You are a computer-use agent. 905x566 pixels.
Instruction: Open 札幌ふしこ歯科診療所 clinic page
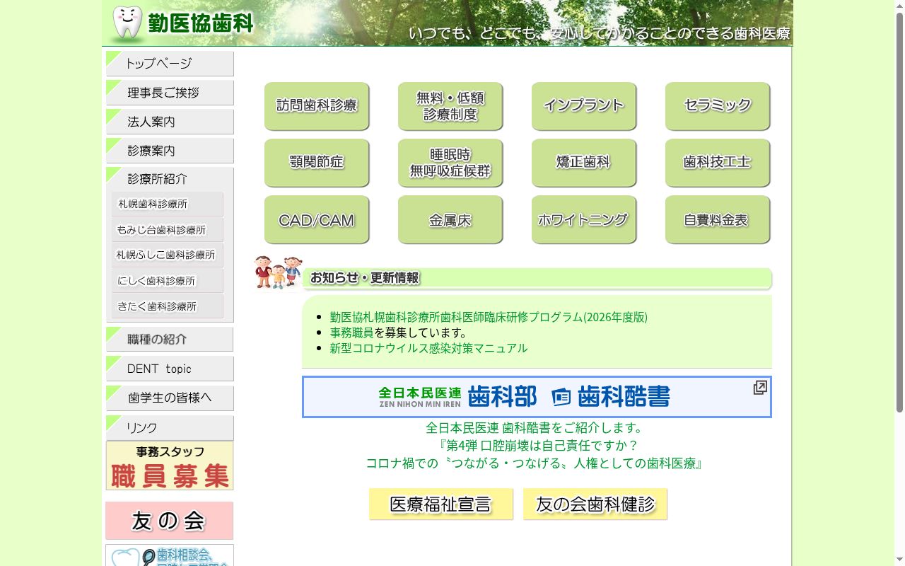point(168,255)
